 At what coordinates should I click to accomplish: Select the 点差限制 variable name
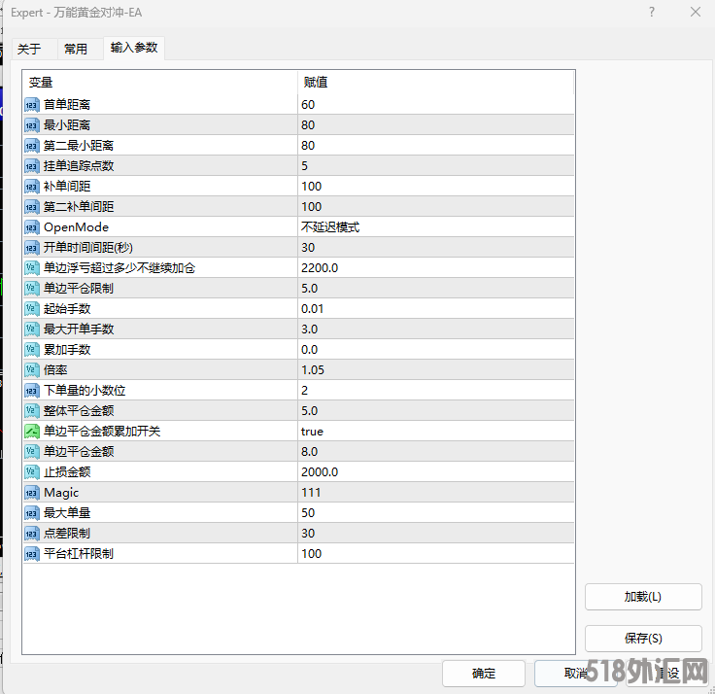[x=67, y=534]
